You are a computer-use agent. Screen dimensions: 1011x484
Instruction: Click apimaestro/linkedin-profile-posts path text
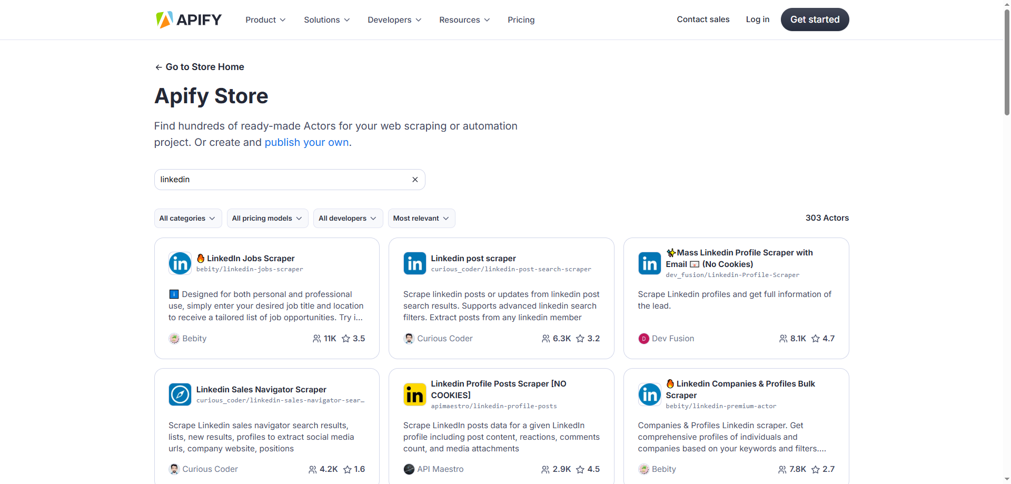click(494, 406)
